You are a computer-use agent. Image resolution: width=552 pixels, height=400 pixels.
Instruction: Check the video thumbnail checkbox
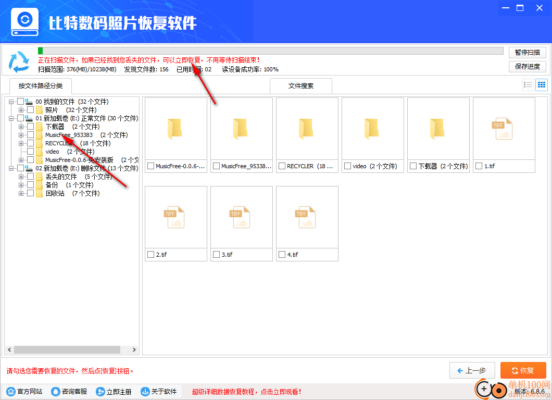[347, 166]
